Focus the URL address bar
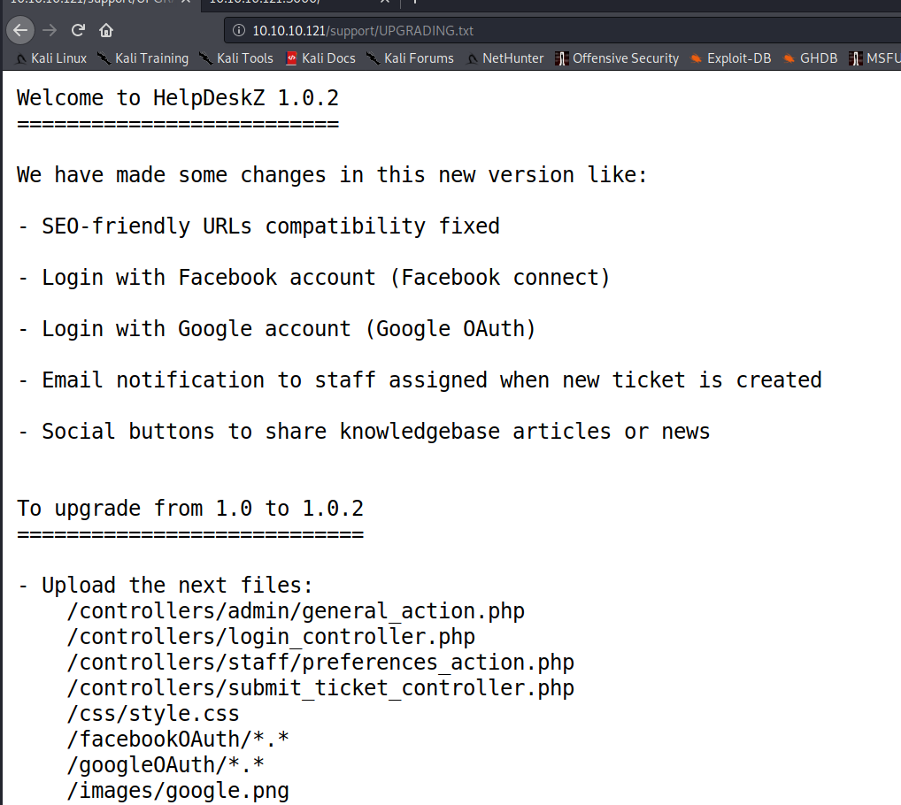This screenshot has width=901, height=805. pos(531,31)
